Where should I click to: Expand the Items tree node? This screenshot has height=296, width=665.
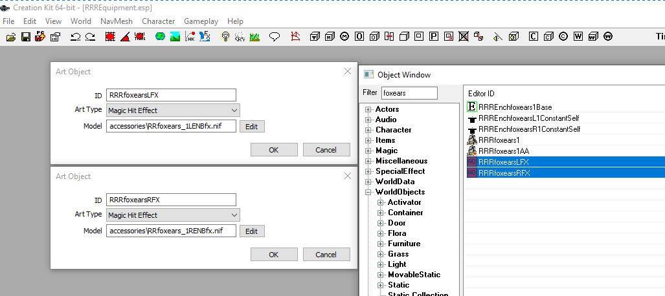click(x=368, y=141)
